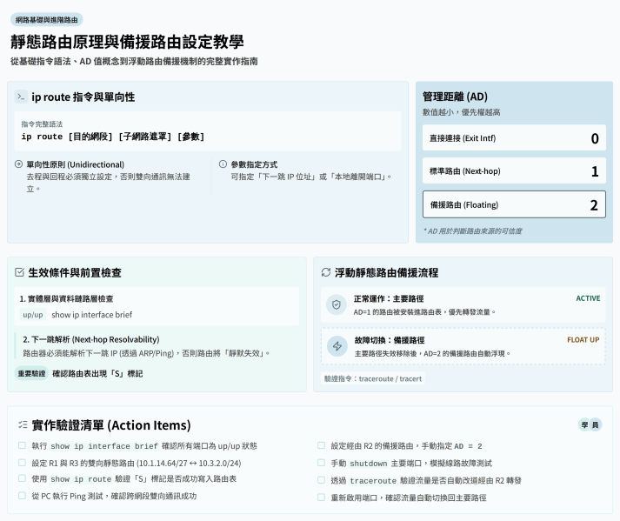Click the 學 avatar badge

pos(584,424)
